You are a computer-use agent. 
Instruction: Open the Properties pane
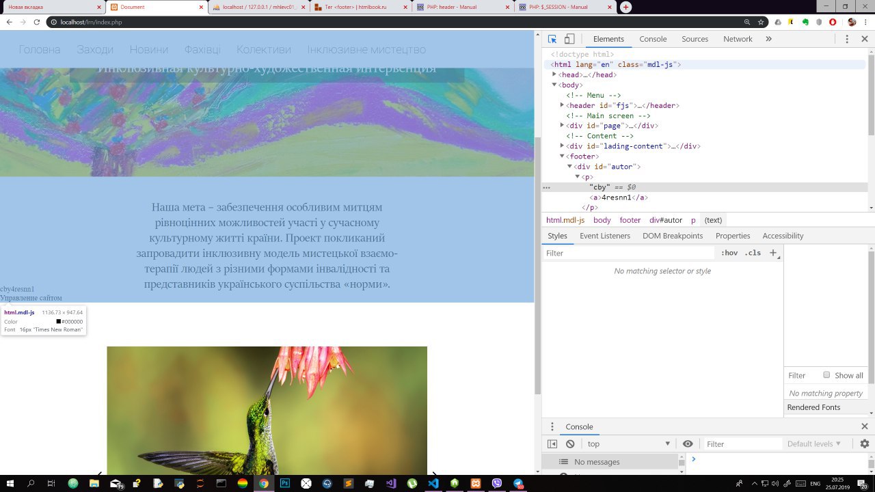pos(733,236)
